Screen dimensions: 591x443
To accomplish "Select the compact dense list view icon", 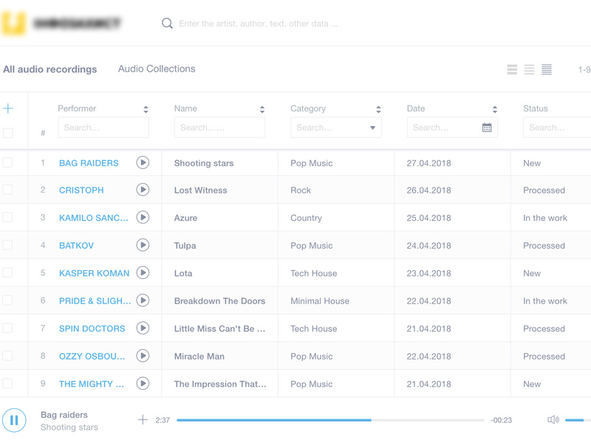I will (x=546, y=69).
